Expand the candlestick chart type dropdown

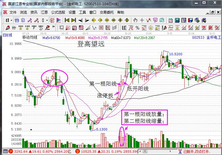click(47, 20)
